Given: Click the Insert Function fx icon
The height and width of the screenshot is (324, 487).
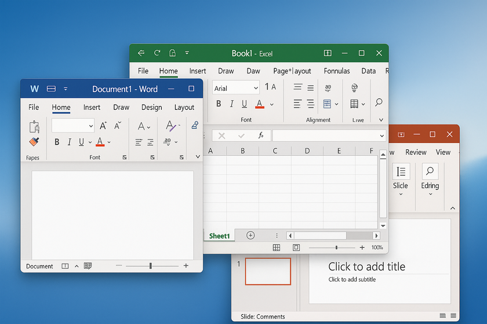Looking at the screenshot, I should tap(261, 135).
